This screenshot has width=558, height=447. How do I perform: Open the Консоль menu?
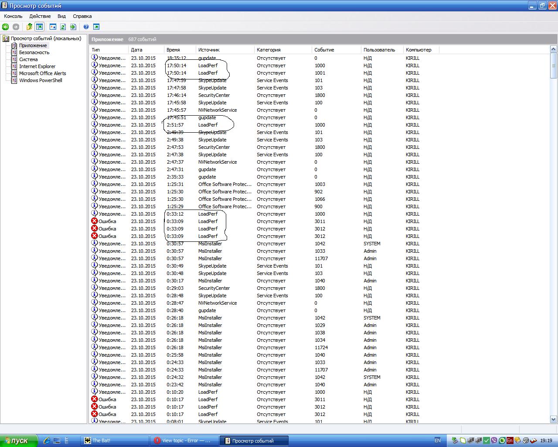(x=13, y=16)
